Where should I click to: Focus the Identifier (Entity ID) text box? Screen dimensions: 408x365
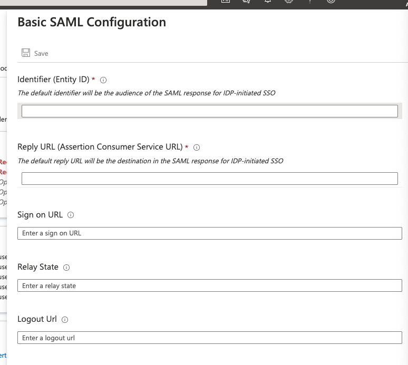(209, 111)
